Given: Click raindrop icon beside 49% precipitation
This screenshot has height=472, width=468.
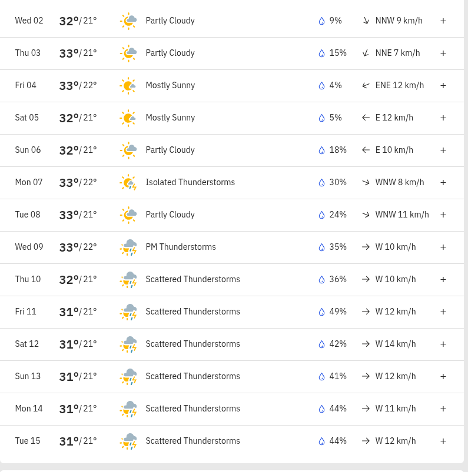Looking at the screenshot, I should (321, 312).
